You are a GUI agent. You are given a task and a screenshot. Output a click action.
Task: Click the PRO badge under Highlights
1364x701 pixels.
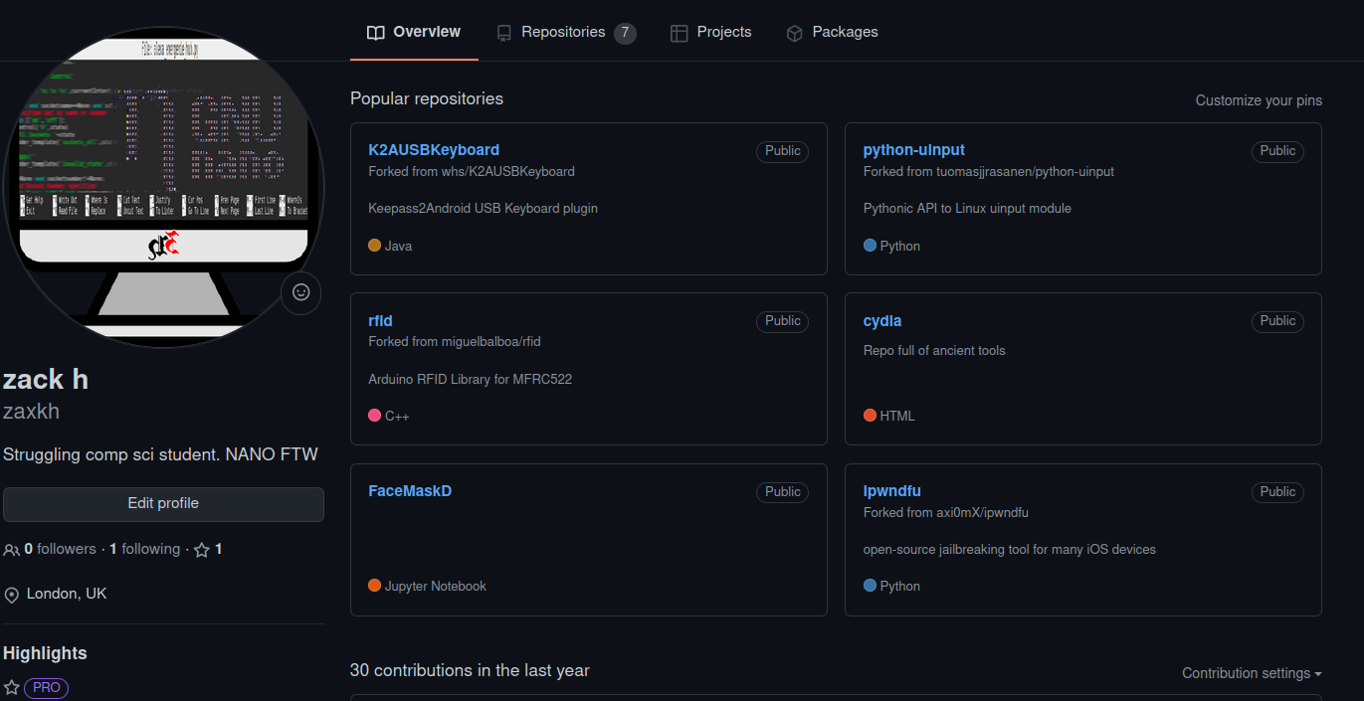coord(47,687)
